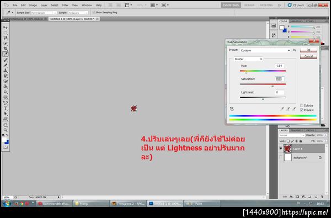The height and width of the screenshot is (218, 331).
Task: Select the Clone Stamp tool
Action: click(x=6, y=70)
